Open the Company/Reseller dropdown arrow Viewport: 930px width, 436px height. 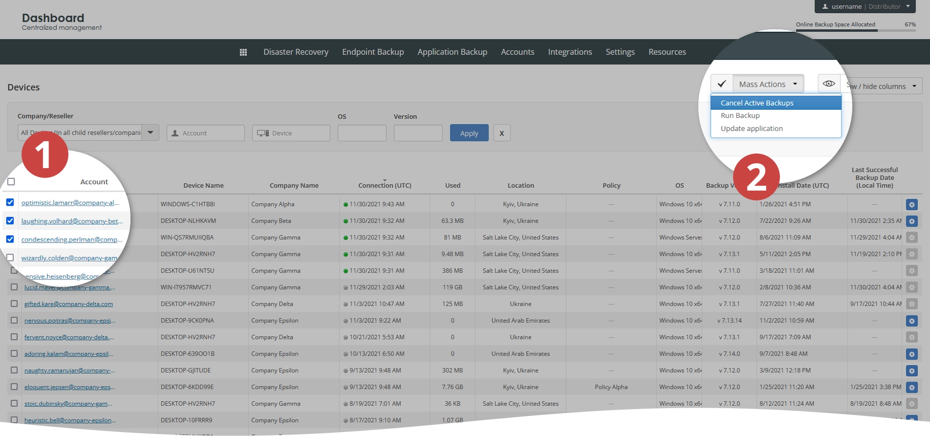coord(150,132)
